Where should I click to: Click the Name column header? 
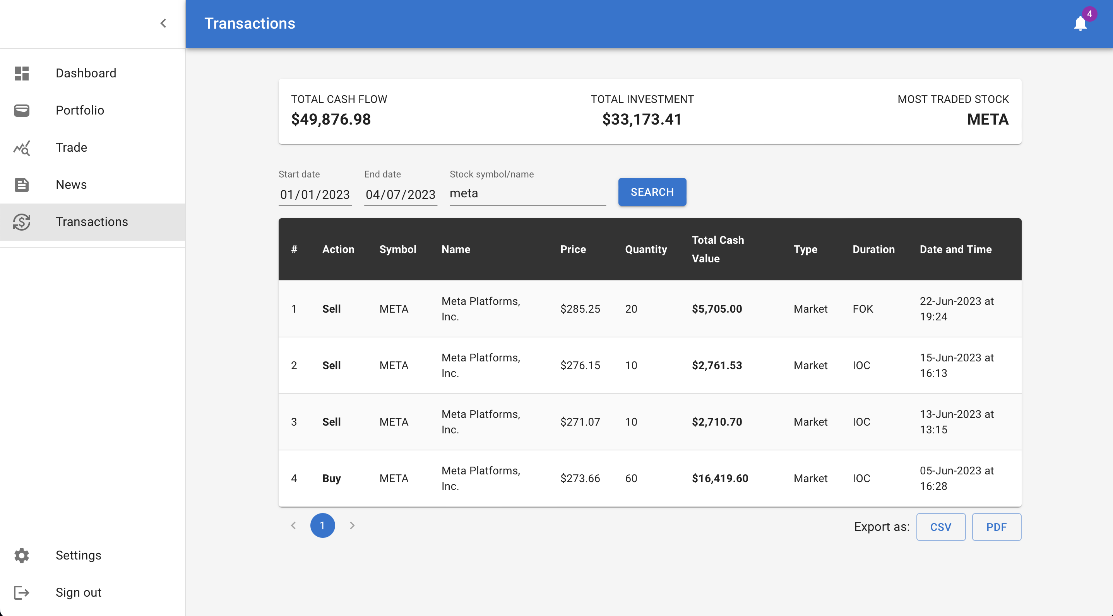(x=456, y=249)
